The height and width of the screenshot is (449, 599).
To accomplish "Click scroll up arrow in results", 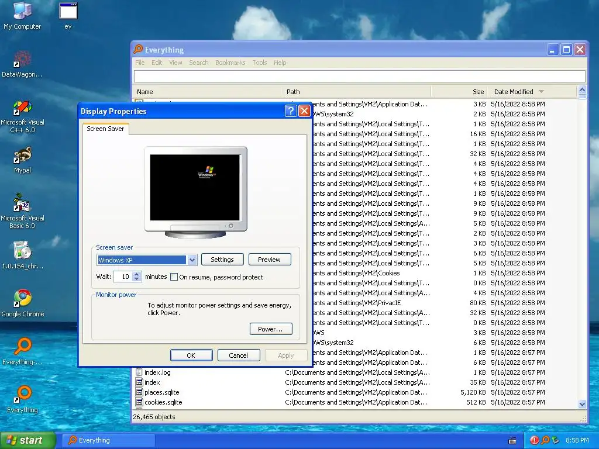I will (582, 91).
